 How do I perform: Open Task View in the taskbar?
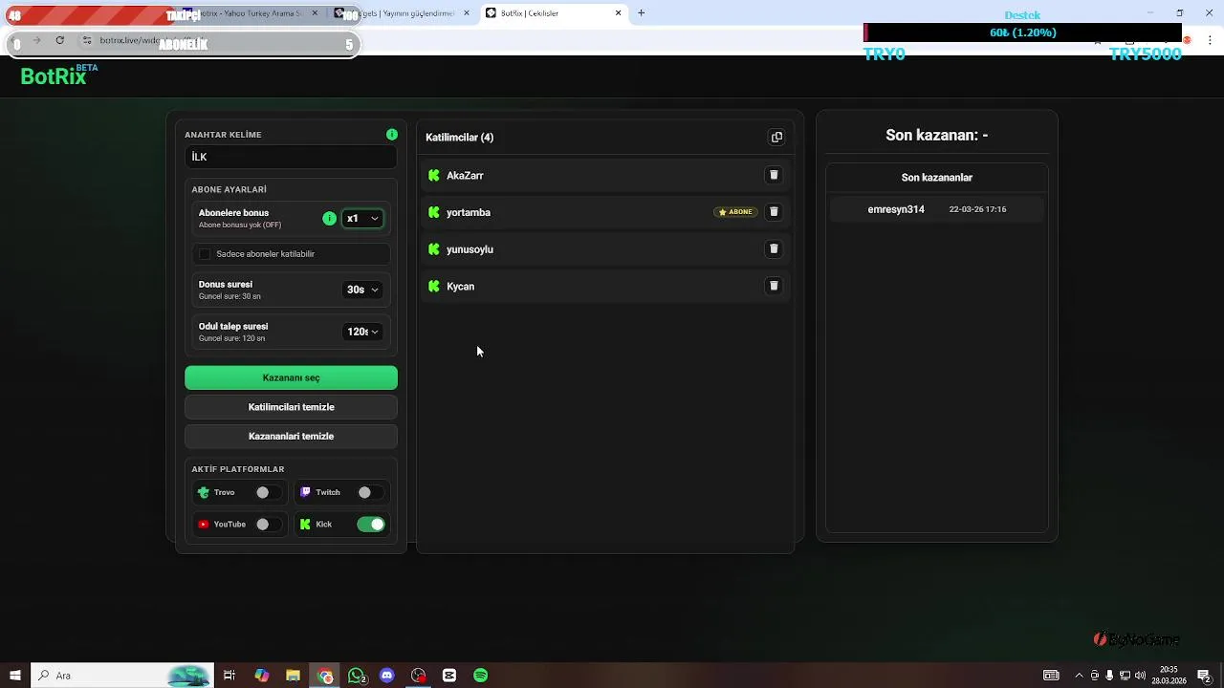point(229,676)
